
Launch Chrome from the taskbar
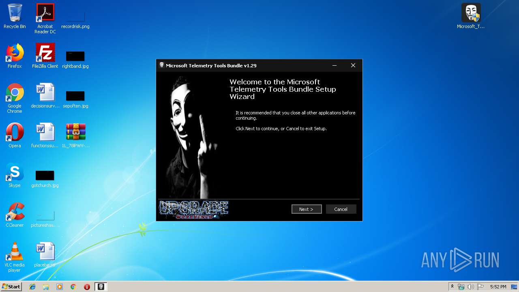(x=73, y=287)
